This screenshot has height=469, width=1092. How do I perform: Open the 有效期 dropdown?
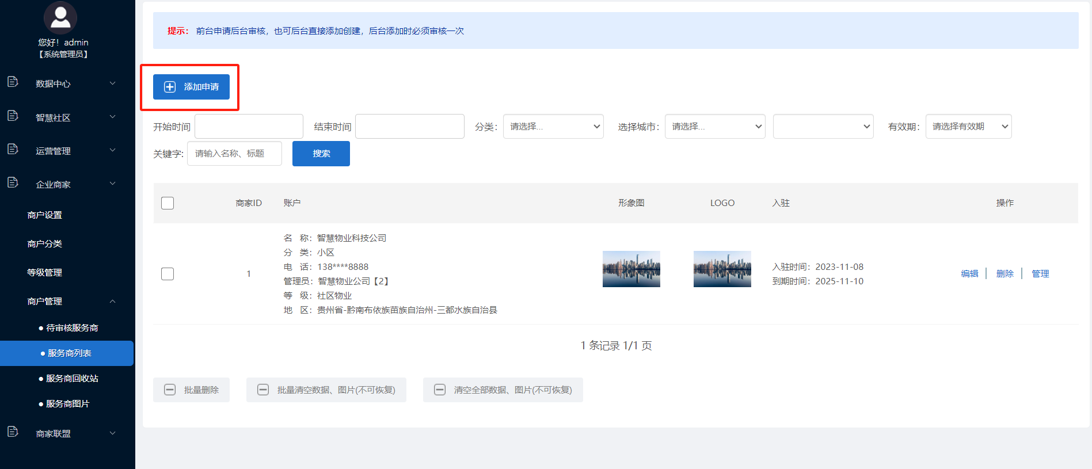point(968,127)
